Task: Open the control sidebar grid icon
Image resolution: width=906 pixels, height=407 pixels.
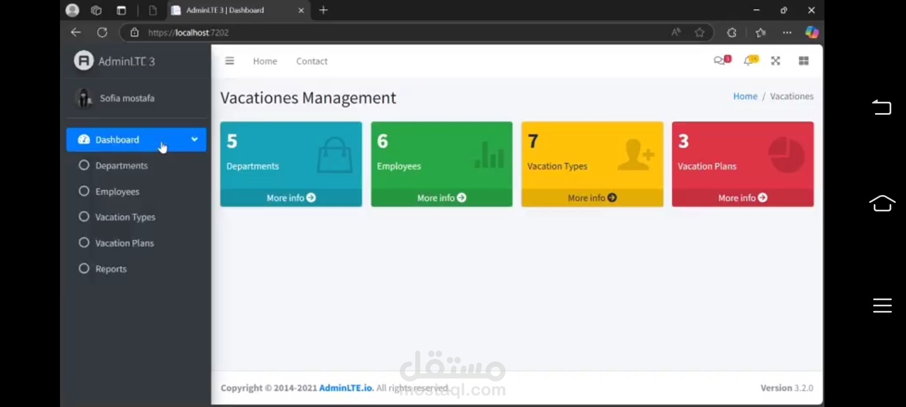Action: click(x=804, y=61)
